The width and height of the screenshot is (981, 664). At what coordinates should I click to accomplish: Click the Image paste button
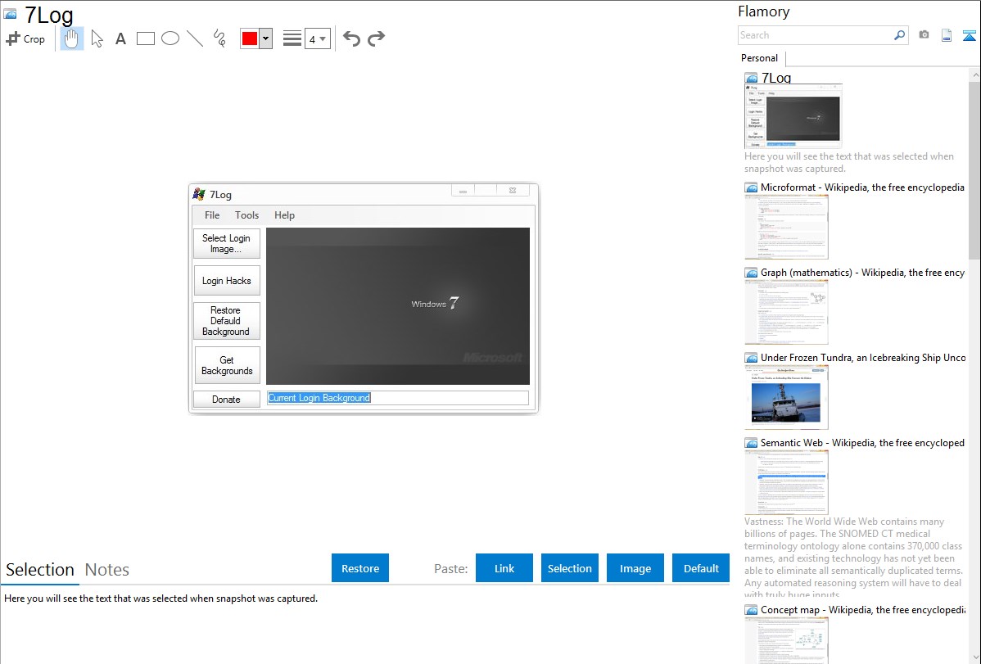click(635, 568)
